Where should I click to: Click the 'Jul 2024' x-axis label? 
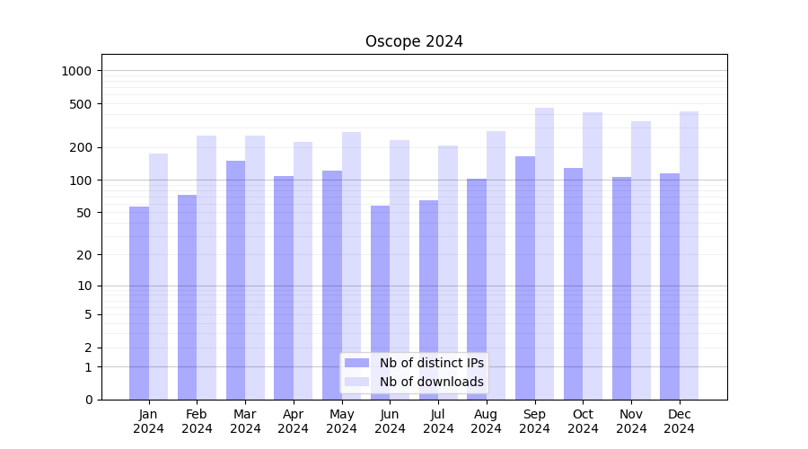coord(438,421)
